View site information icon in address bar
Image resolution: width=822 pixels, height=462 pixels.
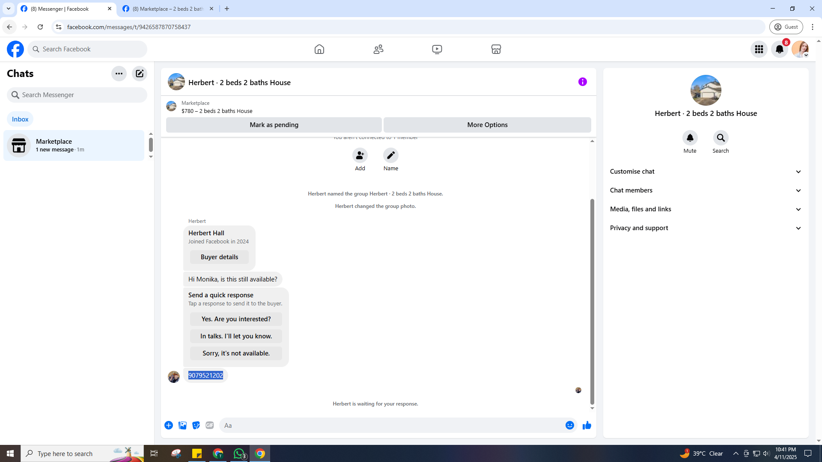tap(59, 27)
